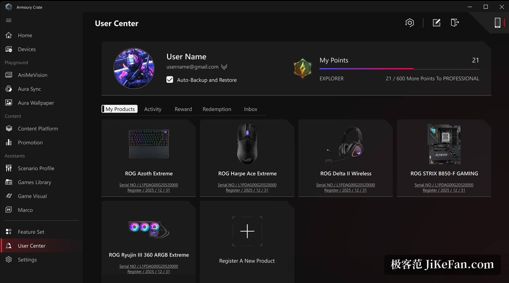The image size is (509, 283).
Task: Click the log out door icon
Action: coord(455,23)
